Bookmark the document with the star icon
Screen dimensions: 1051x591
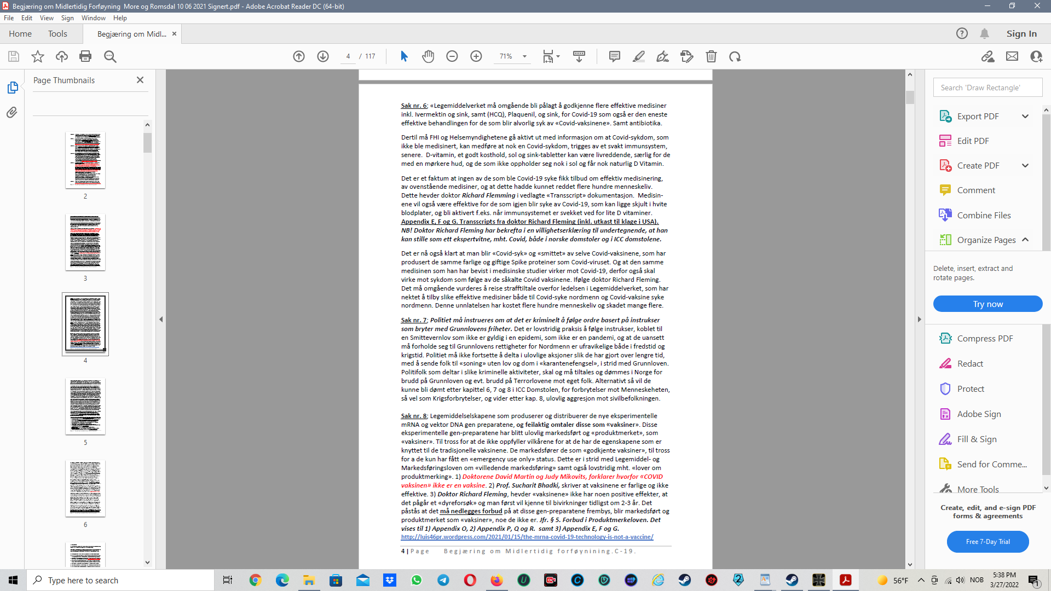coord(38,56)
